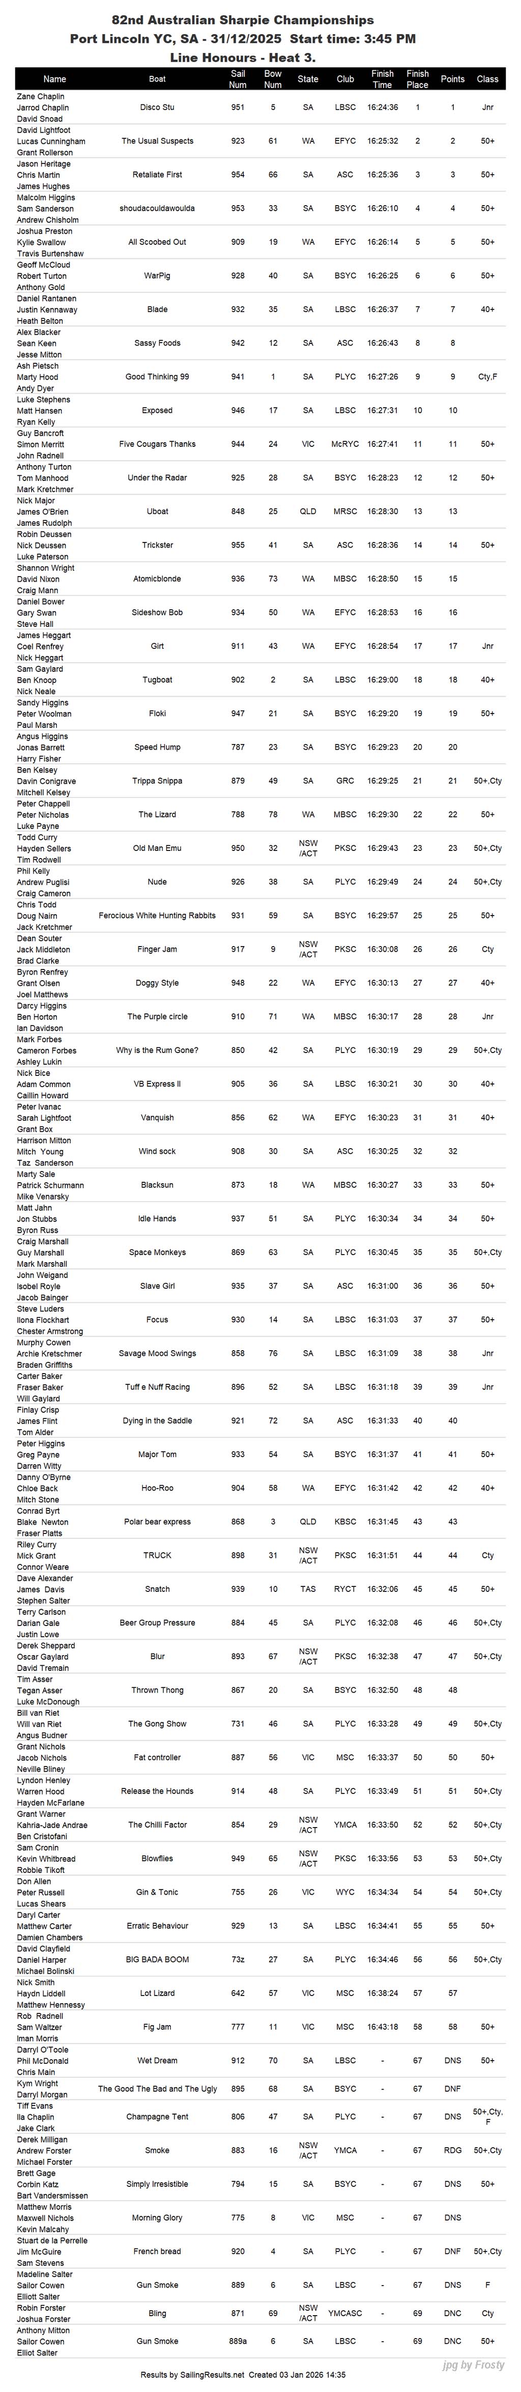Image resolution: width=521 pixels, height=2392 pixels.
Task: Select the "Sail Num" column header
Action: click(238, 79)
